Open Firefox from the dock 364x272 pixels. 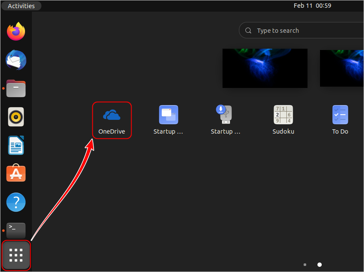pos(16,31)
